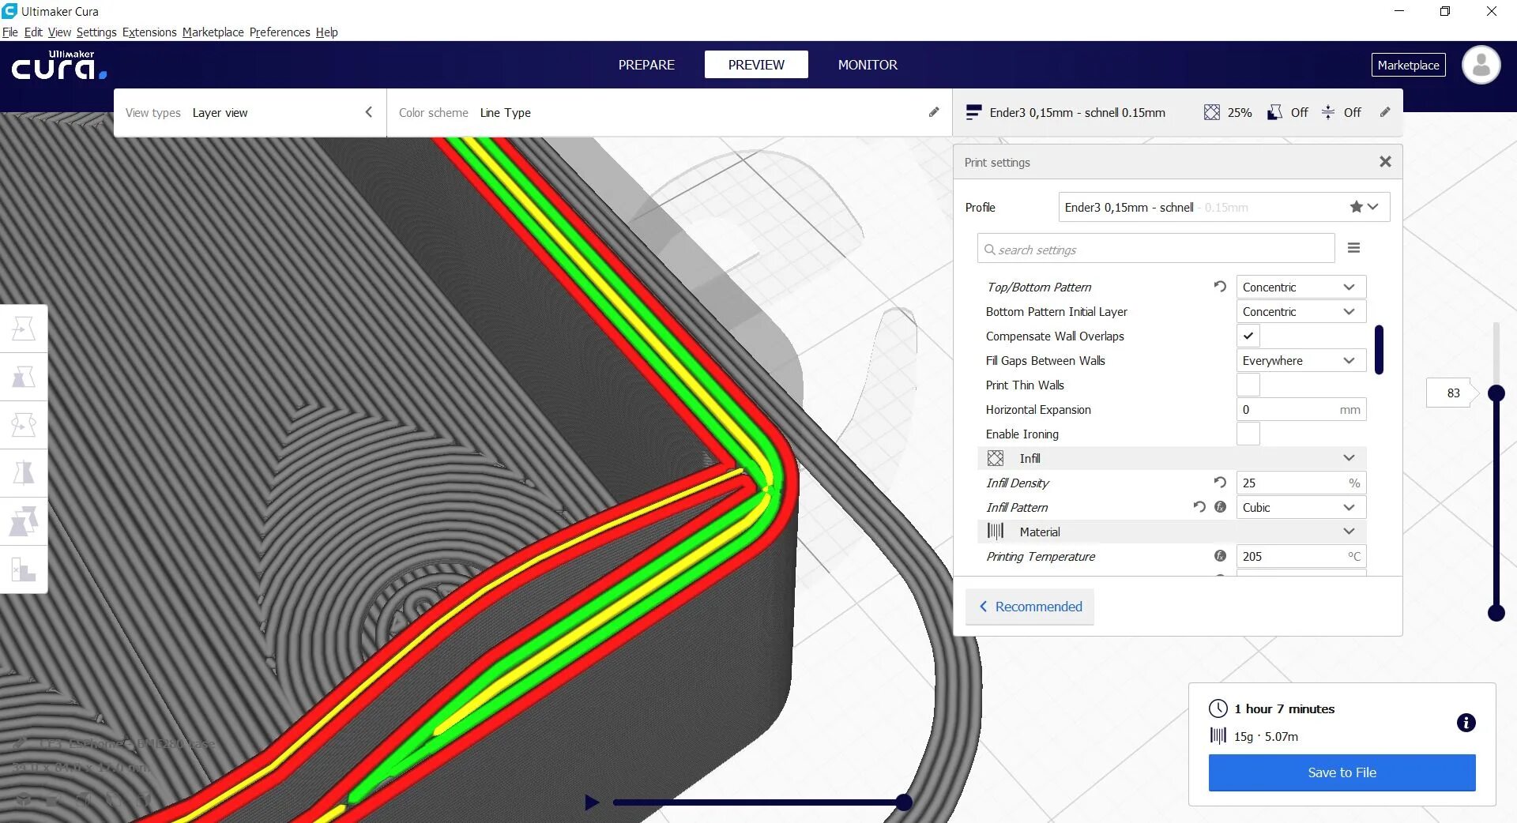
Task: Open the Top/Bottom Pattern dropdown
Action: pos(1301,287)
